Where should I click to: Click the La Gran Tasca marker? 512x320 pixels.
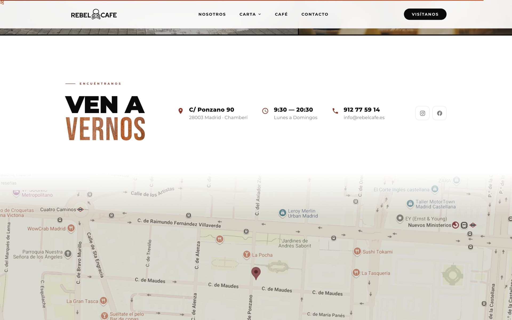(x=103, y=301)
